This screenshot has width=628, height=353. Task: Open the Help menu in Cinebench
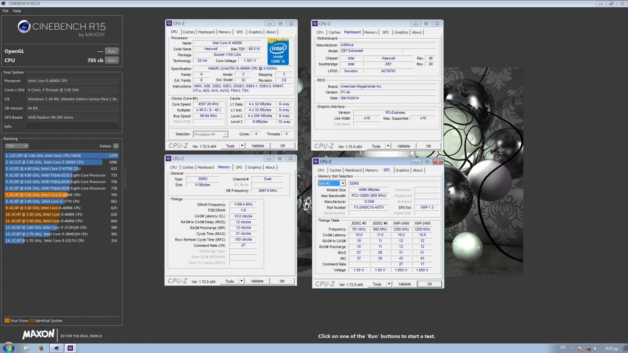(17, 10)
